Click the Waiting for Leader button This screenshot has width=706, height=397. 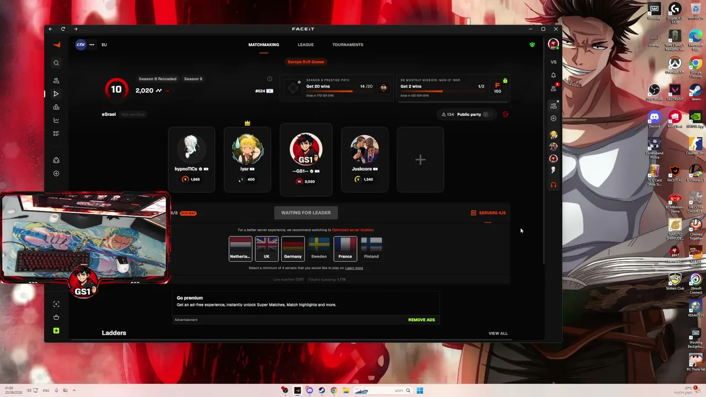coord(306,213)
